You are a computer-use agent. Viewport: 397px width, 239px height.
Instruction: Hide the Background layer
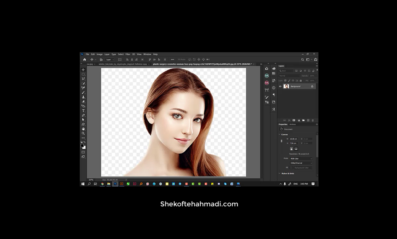click(280, 86)
